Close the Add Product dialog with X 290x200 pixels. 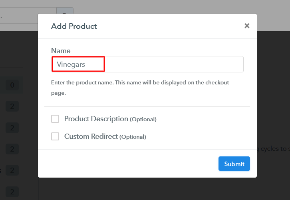point(247,26)
